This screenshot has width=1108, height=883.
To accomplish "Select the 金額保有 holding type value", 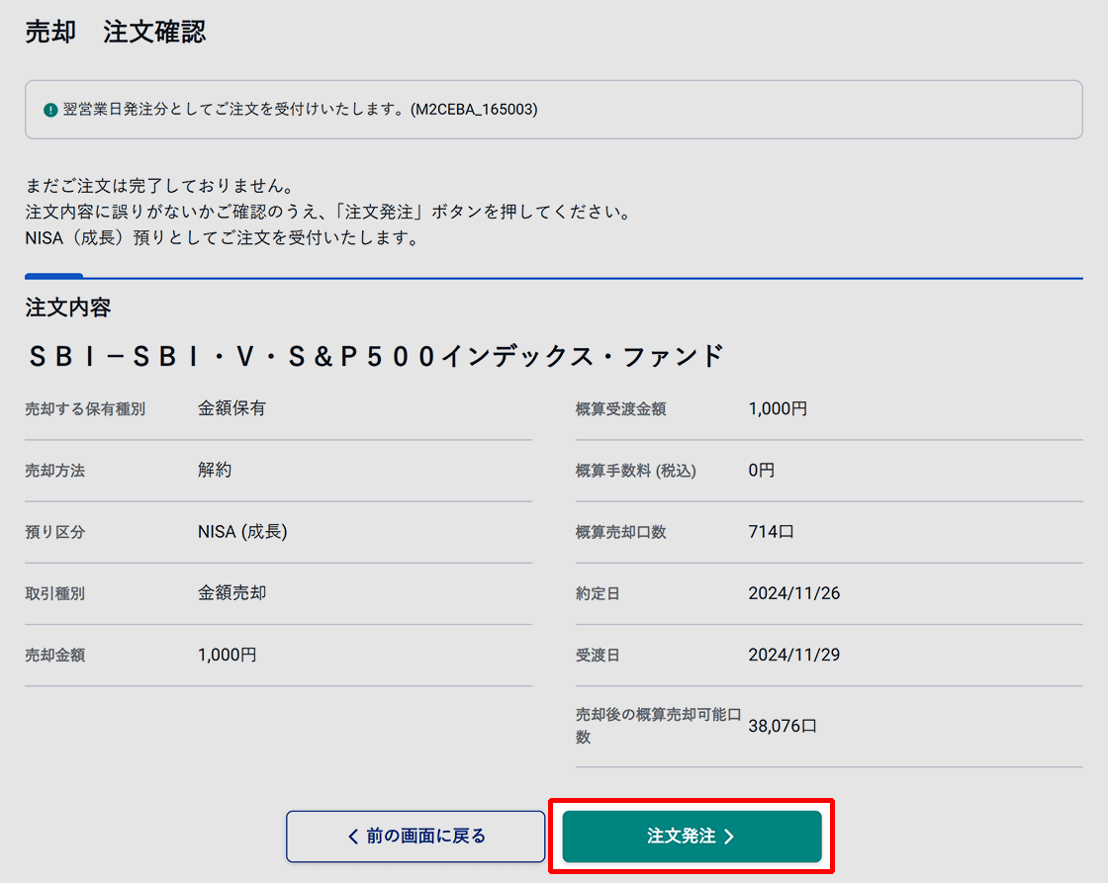I will click(x=231, y=408).
